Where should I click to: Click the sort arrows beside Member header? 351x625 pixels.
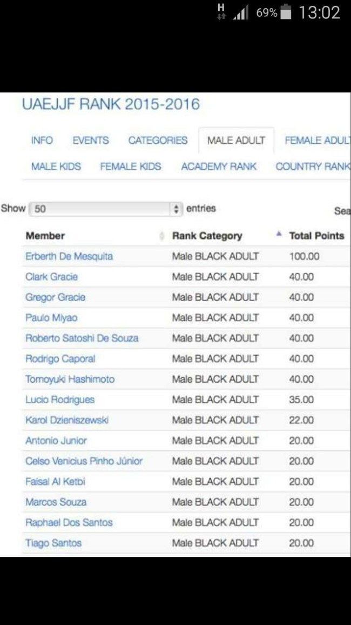pos(161,236)
